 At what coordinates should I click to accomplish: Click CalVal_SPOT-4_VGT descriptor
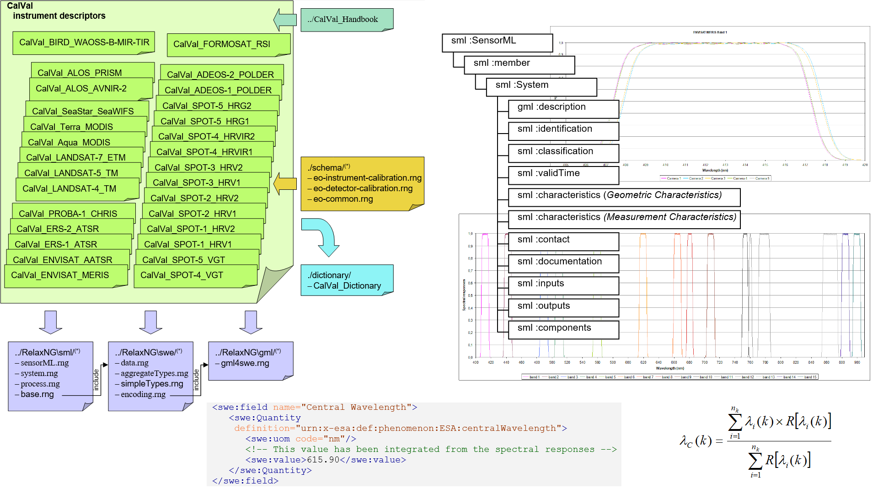tap(196, 276)
